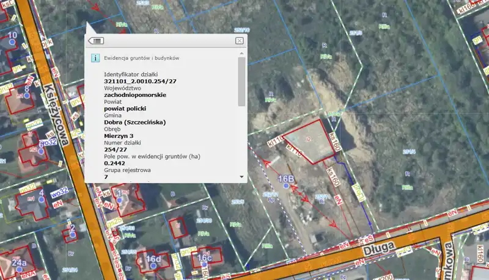Click the popup scrollbar thumb

click(241, 82)
